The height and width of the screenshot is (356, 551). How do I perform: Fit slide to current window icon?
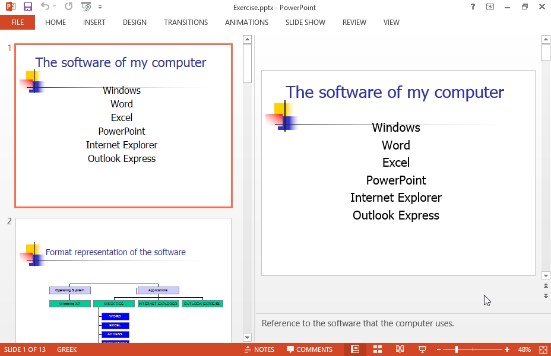coord(543,349)
